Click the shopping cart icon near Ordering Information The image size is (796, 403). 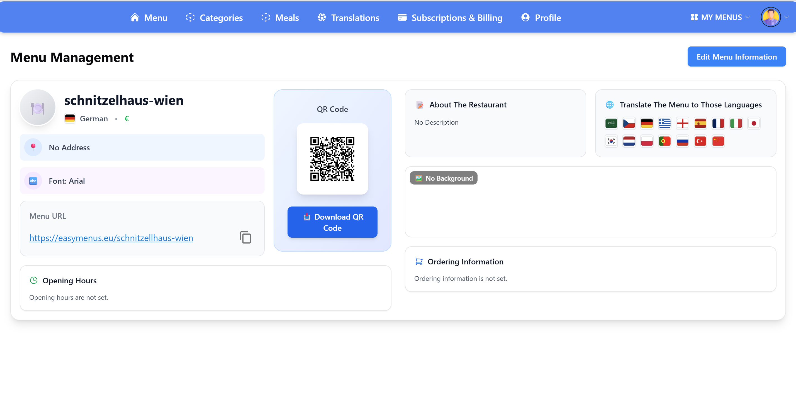point(419,261)
